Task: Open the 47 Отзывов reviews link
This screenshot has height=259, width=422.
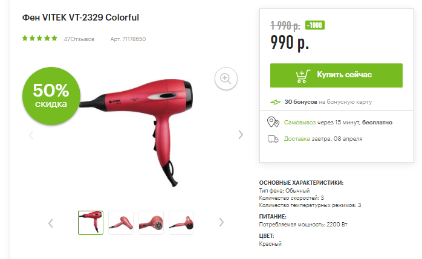Action: pos(79,39)
